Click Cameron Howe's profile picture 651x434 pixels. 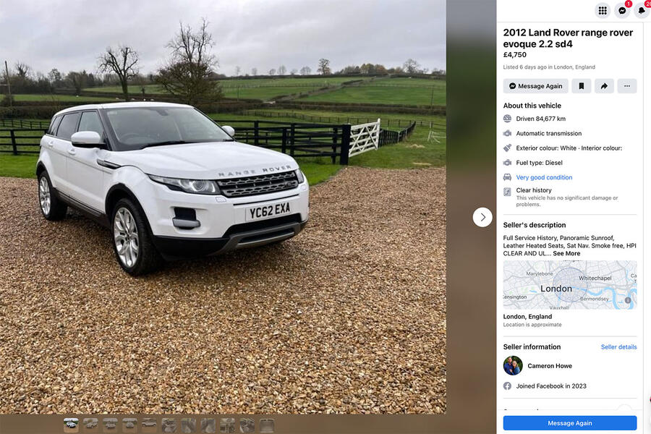point(513,365)
